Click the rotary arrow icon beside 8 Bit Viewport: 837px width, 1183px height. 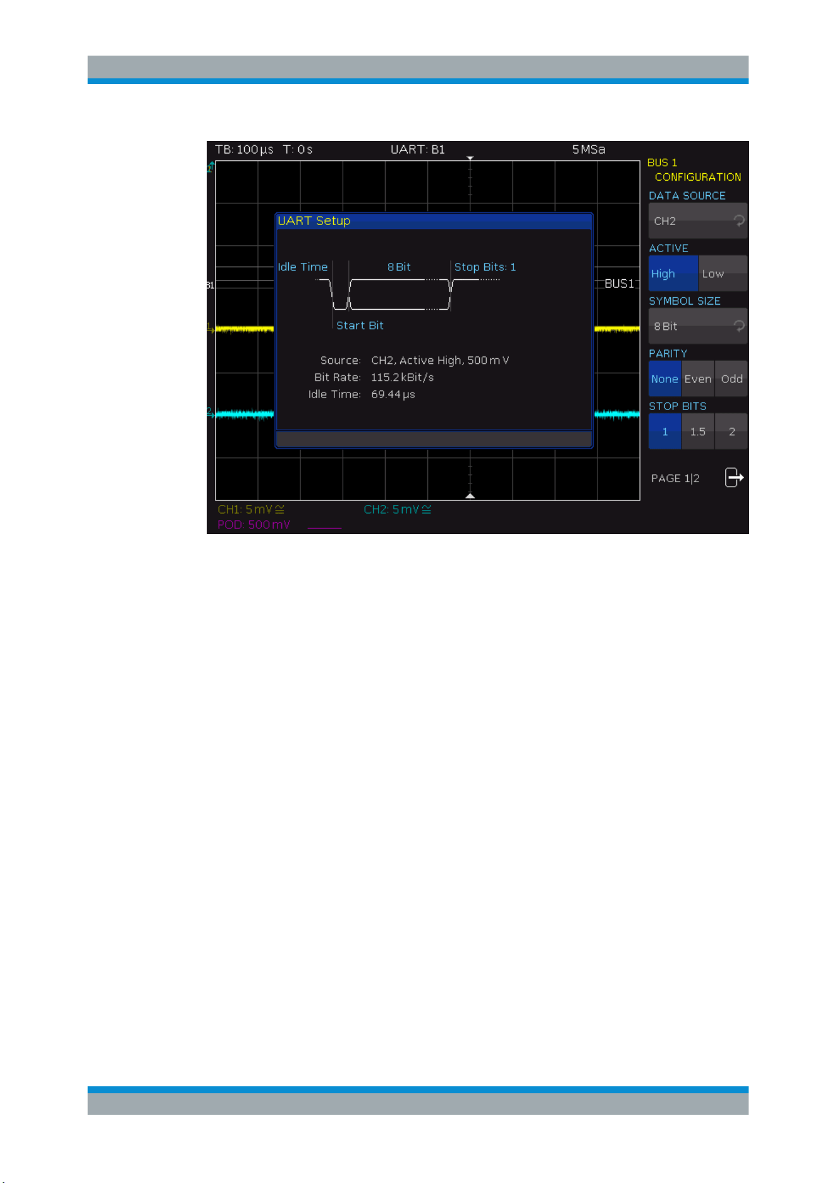(738, 326)
